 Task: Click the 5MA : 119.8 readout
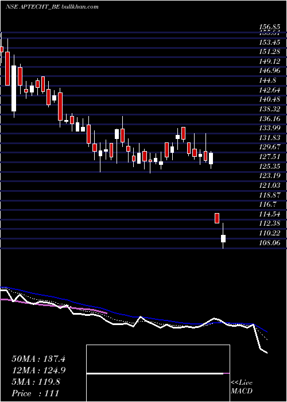point(36,382)
